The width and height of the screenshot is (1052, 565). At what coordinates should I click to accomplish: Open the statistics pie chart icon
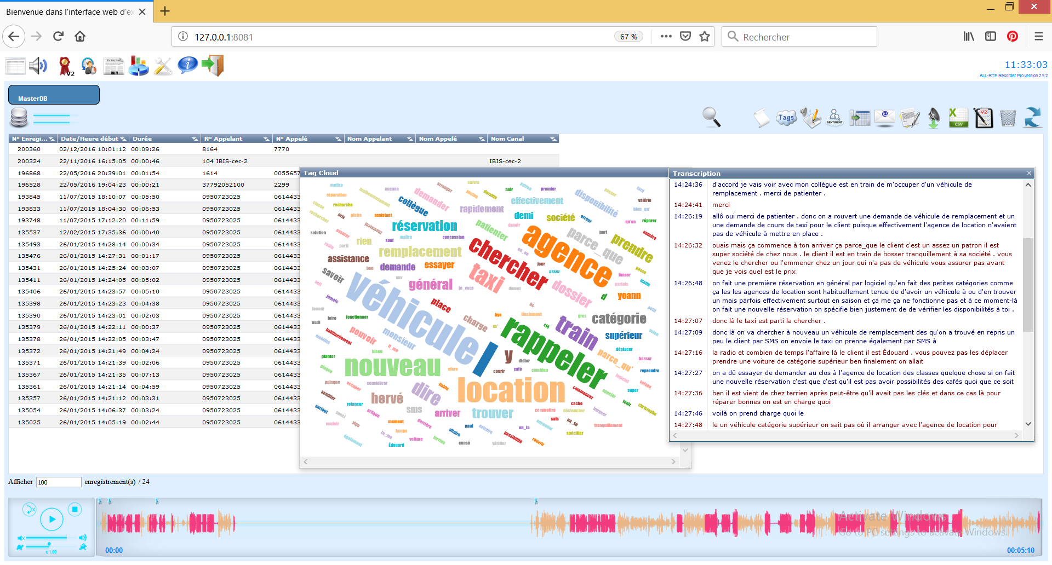click(139, 66)
